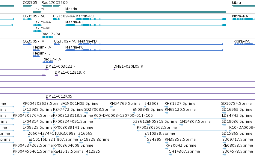Screen dimensions: 255x156
Task: Click the kibra-PA CDS label
Action: coord(242,41)
